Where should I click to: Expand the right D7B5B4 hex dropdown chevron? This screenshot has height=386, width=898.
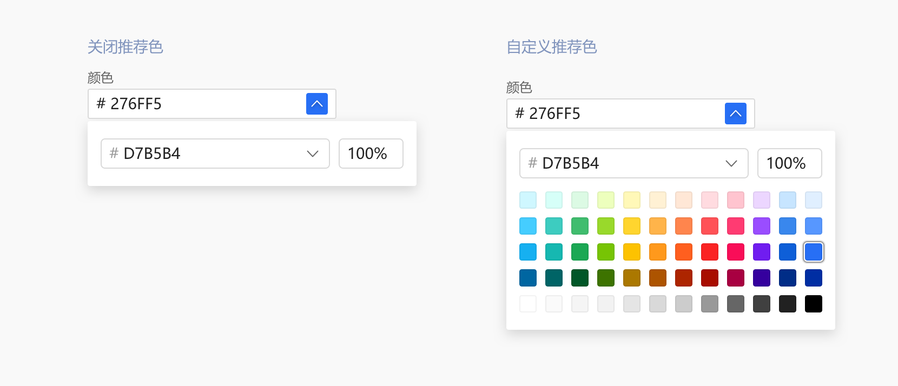(731, 163)
